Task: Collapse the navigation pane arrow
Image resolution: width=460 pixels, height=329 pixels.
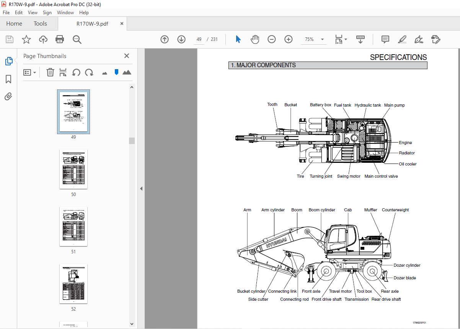Action: coord(141,188)
